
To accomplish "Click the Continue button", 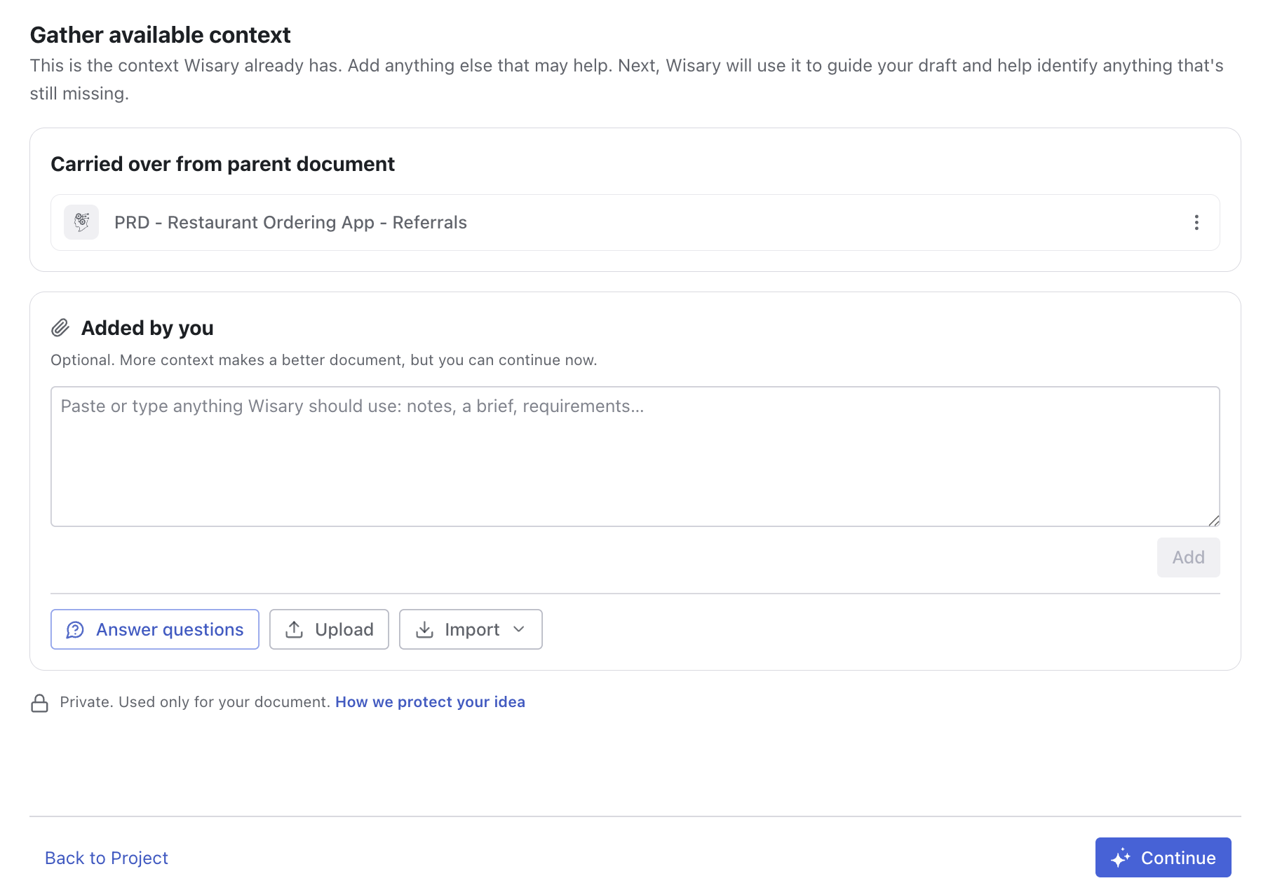I will [x=1163, y=857].
